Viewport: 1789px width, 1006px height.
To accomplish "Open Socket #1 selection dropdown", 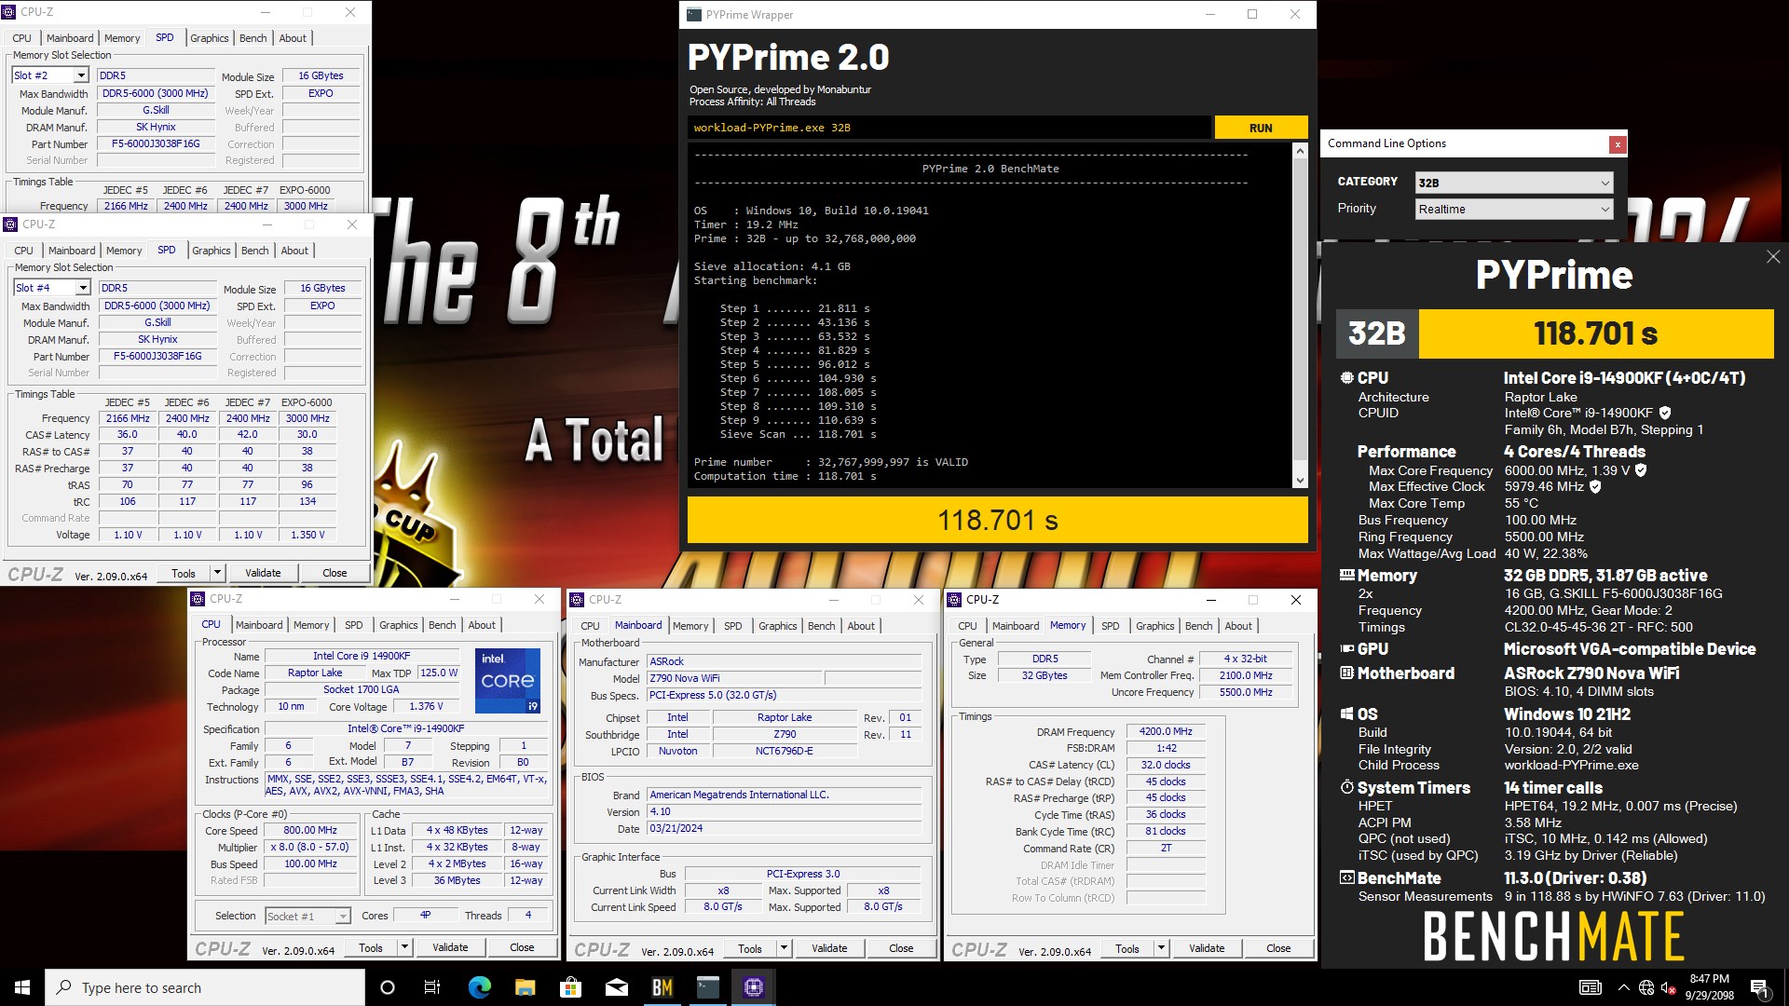I will pos(307,916).
